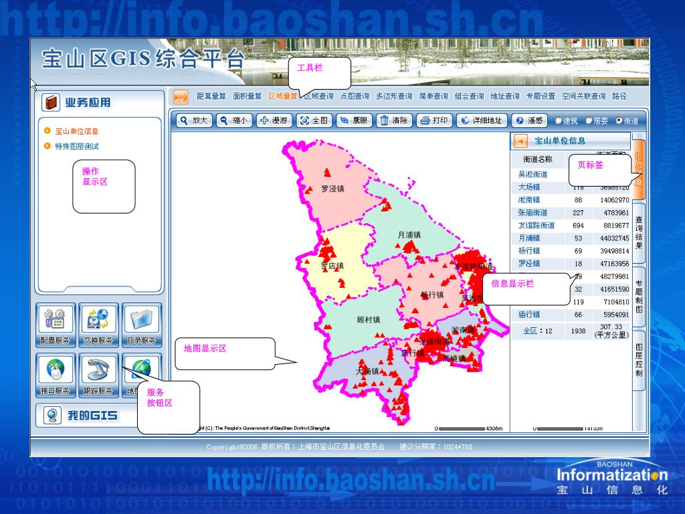Click the 罗泾镇 label on the map
Screen dimensions: 685x514
coord(333,189)
